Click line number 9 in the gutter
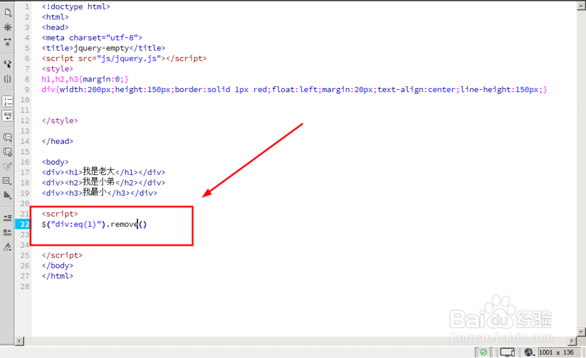 coord(27,89)
